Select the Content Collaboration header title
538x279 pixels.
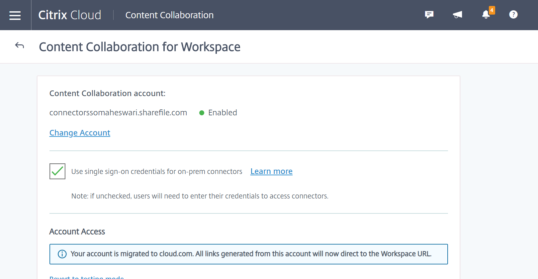pos(169,15)
